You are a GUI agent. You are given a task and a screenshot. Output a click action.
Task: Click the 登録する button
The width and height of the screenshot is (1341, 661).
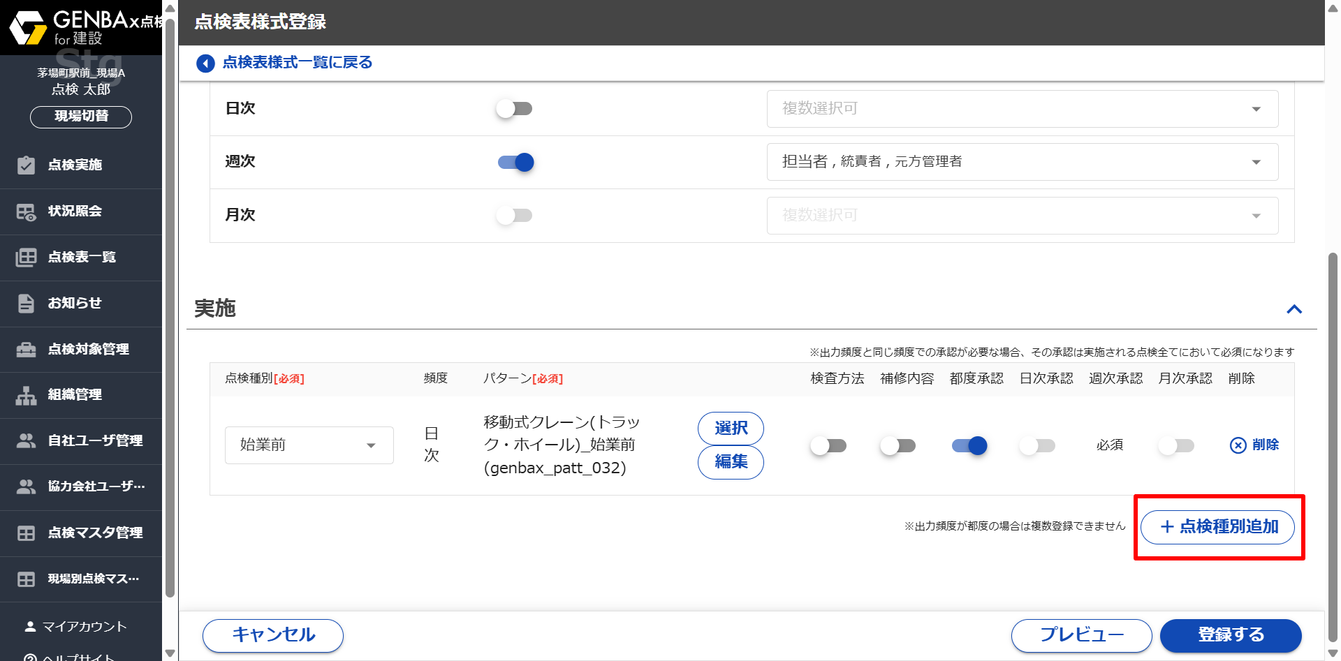[1230, 635]
